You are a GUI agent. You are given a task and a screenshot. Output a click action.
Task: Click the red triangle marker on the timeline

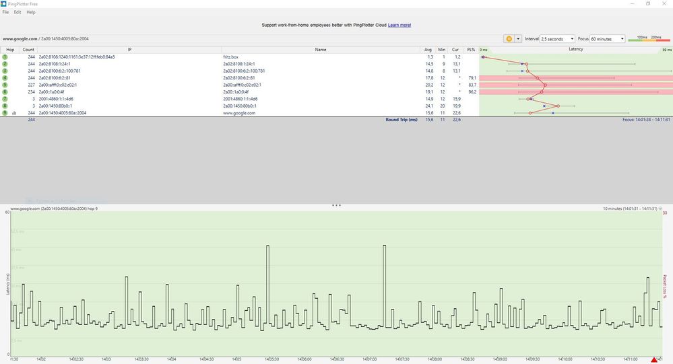pos(654,359)
